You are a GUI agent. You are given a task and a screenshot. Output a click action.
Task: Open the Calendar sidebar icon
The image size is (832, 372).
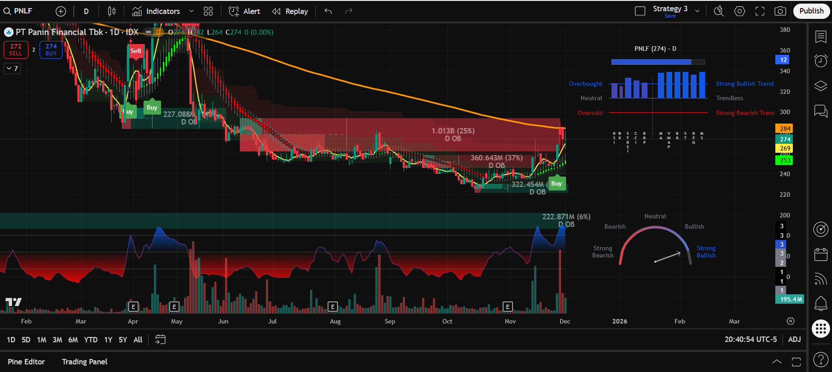pyautogui.click(x=821, y=254)
